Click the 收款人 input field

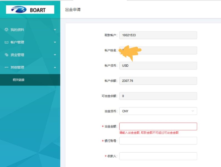[158, 156]
